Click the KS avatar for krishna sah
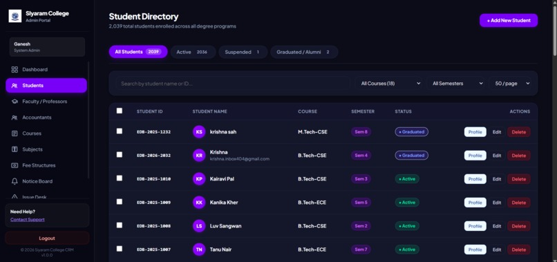The width and height of the screenshot is (557, 262). point(199,132)
